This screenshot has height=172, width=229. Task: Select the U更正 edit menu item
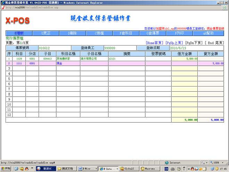(46, 33)
